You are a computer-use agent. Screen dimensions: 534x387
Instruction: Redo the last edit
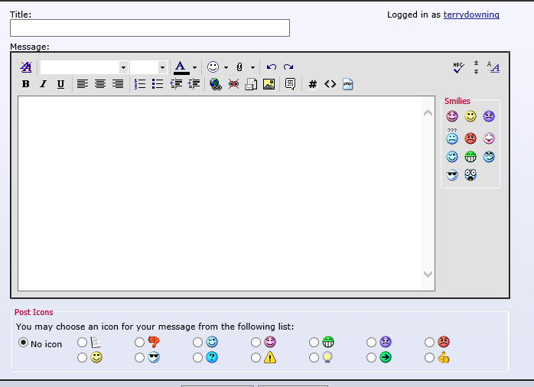288,67
